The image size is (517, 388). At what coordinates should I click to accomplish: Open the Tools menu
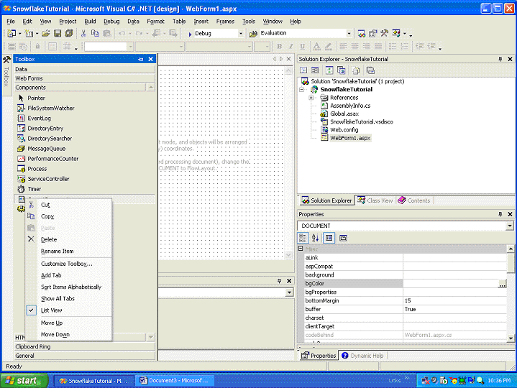249,22
